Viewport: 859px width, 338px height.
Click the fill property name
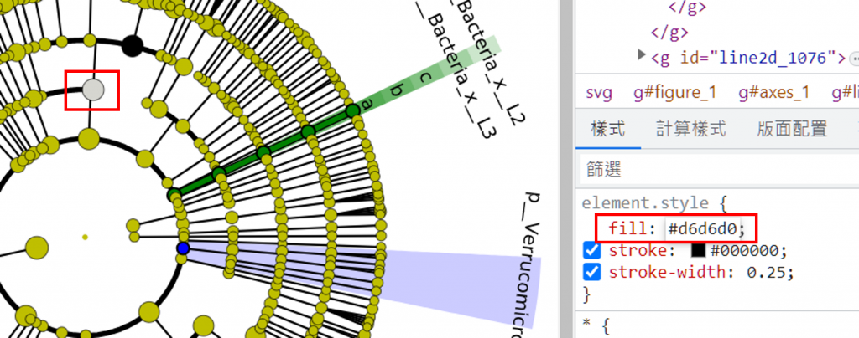click(627, 228)
